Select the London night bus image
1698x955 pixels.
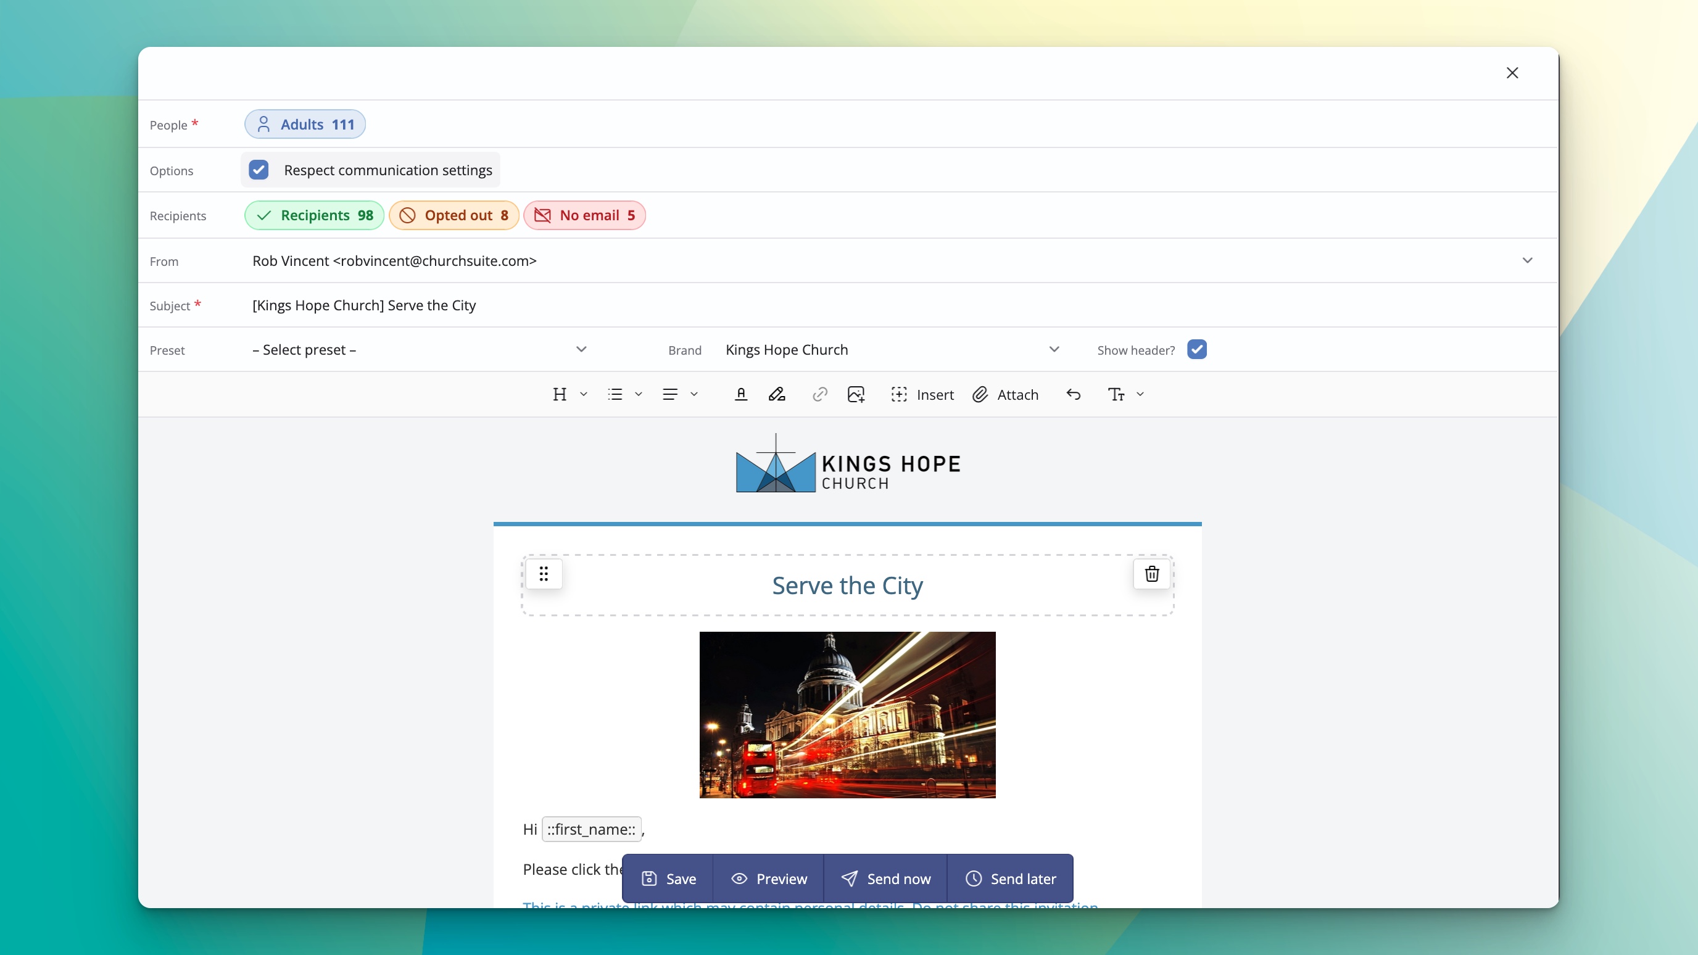(x=848, y=715)
